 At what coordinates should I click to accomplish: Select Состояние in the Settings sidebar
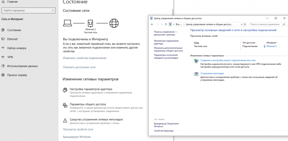pos(14,30)
